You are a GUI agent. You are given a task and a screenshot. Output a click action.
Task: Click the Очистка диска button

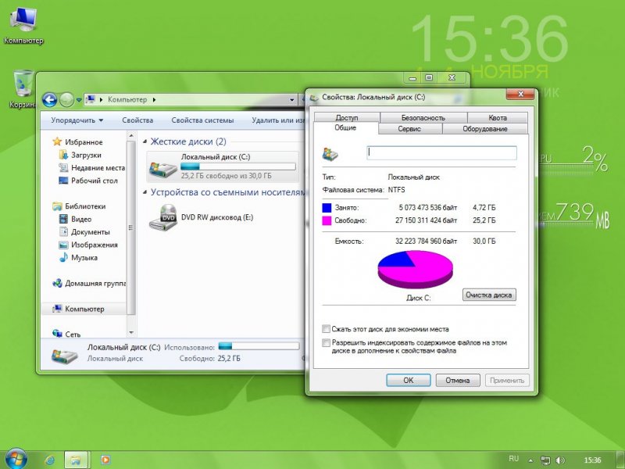pos(489,295)
